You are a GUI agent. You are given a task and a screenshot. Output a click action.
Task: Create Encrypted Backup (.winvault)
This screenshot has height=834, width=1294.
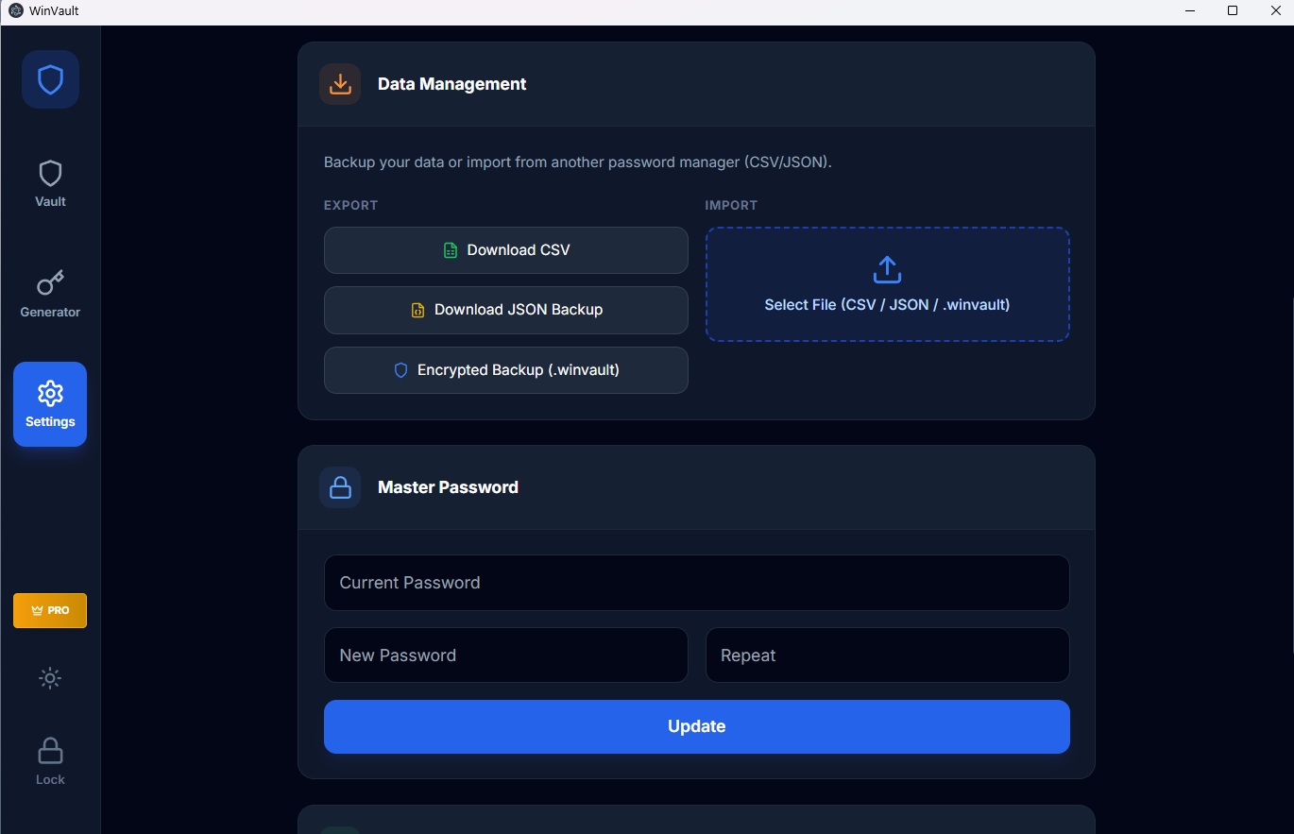pyautogui.click(x=506, y=370)
